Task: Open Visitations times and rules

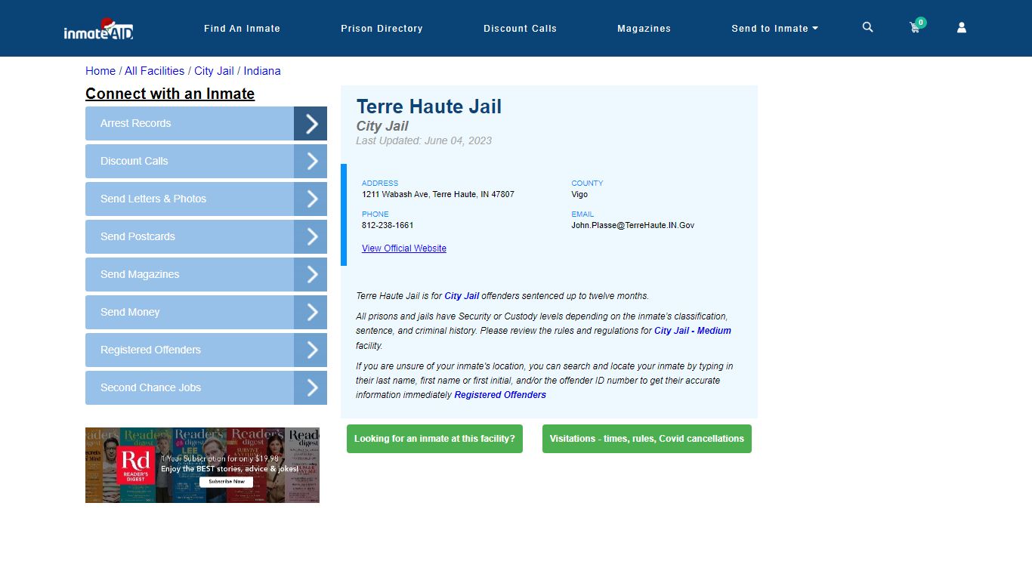Action: pos(646,439)
